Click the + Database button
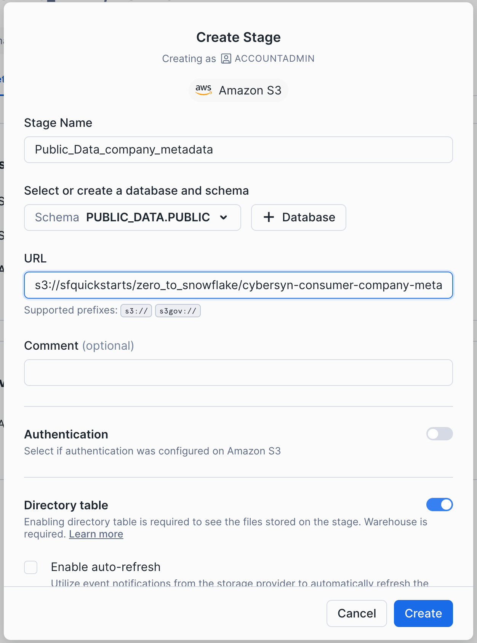The height and width of the screenshot is (643, 477). point(298,217)
